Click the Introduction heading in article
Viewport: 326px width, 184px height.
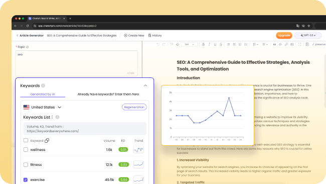click(188, 78)
